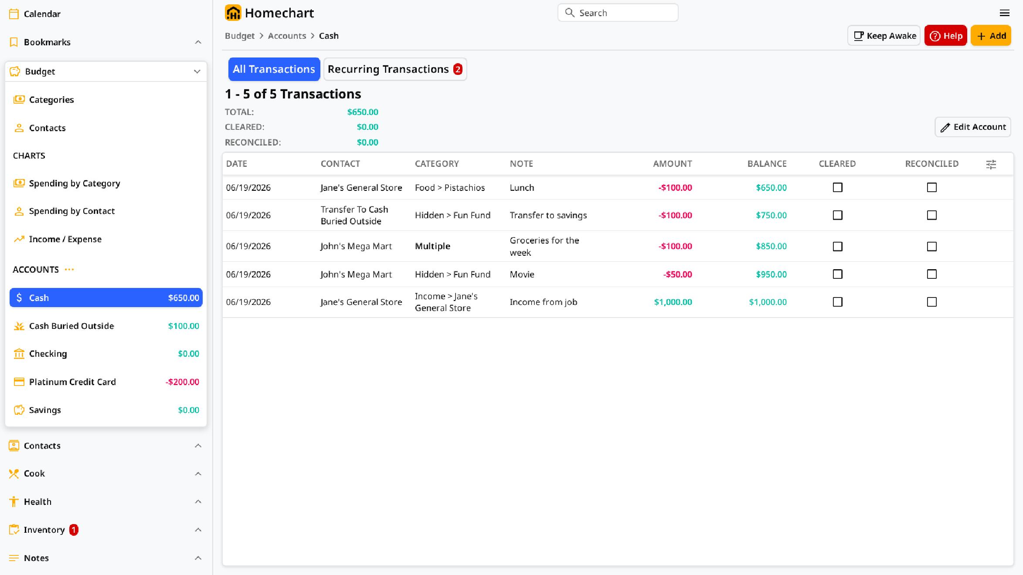Switch to Recurring Transactions tab

(395, 69)
